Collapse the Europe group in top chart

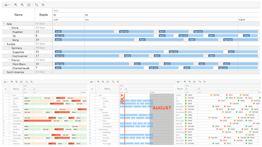click(5, 44)
